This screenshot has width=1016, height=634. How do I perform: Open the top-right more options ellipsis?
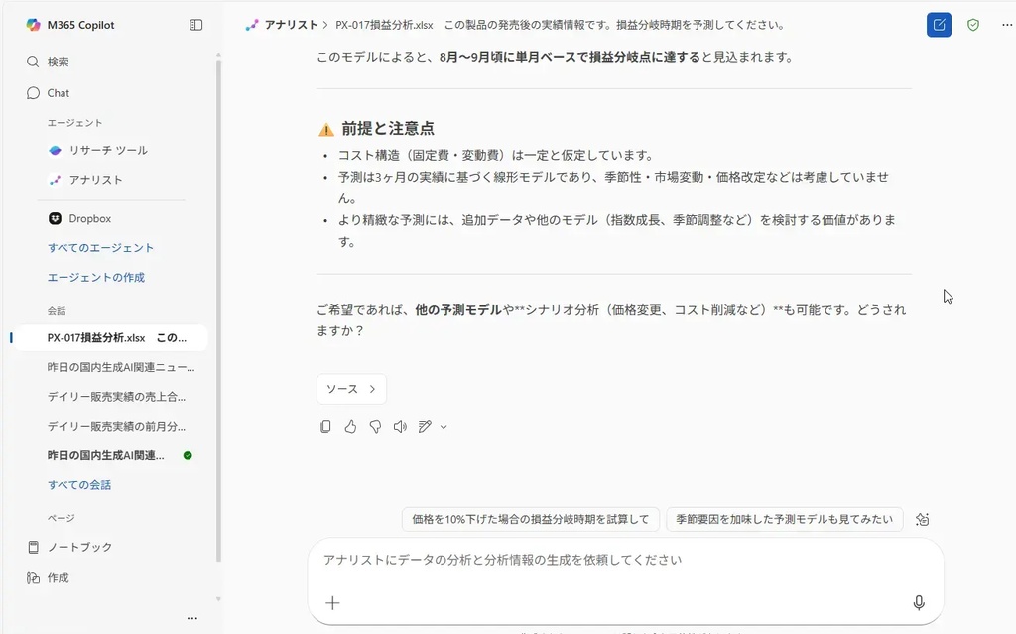(1006, 25)
